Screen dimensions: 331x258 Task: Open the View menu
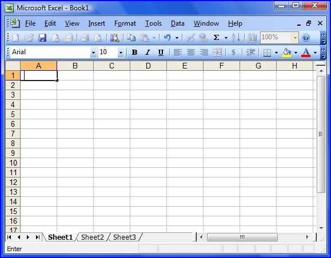(72, 23)
